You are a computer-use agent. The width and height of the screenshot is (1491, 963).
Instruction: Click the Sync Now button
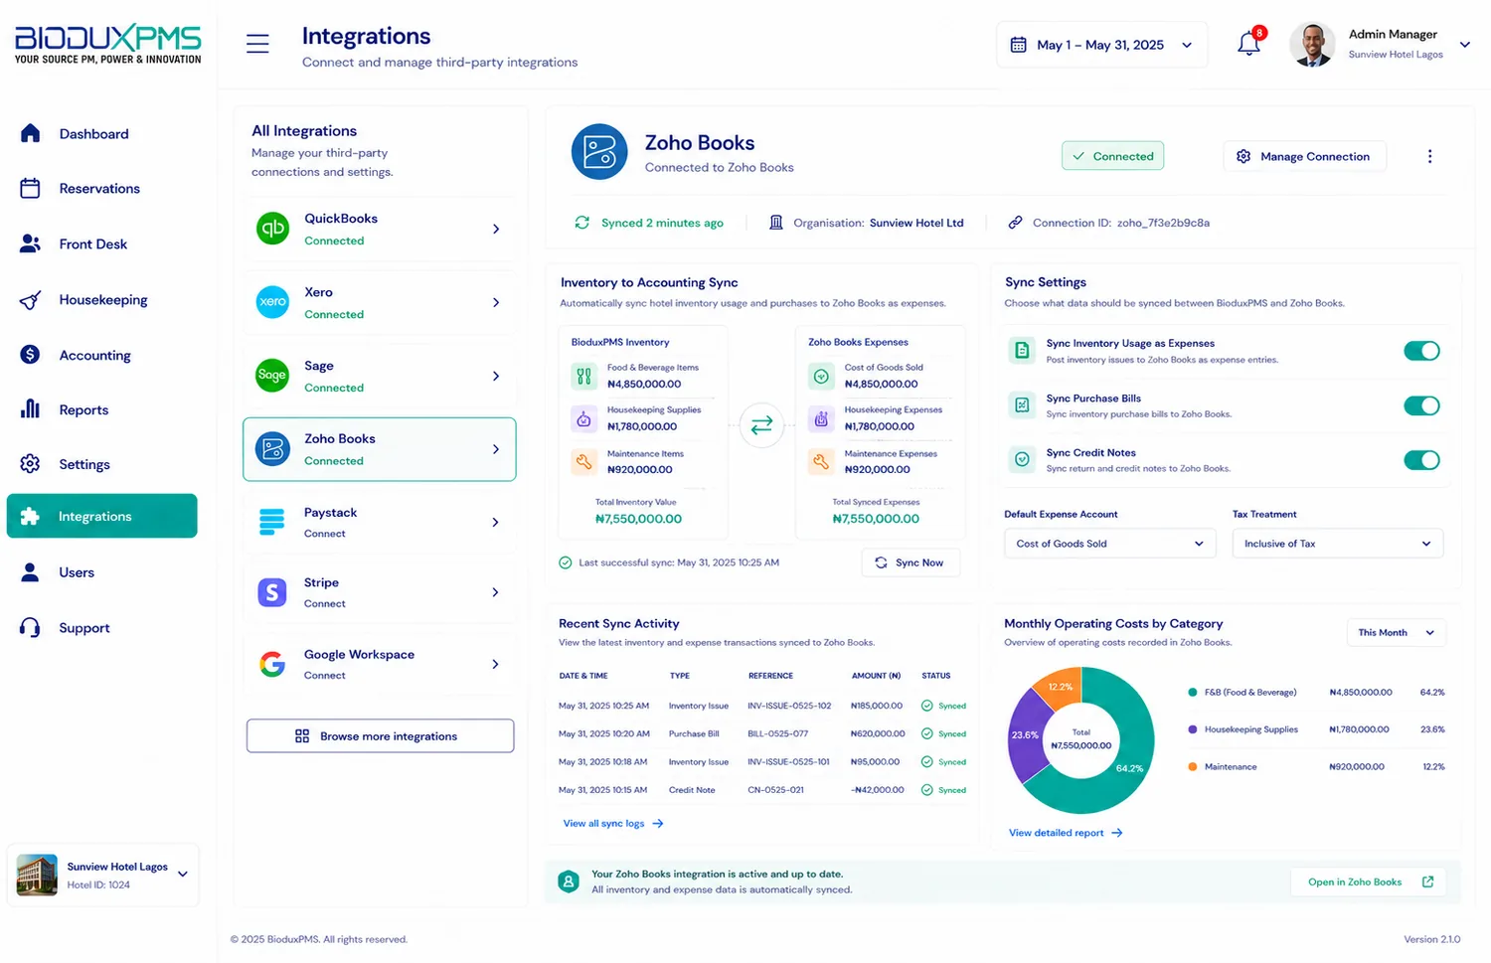coord(911,562)
